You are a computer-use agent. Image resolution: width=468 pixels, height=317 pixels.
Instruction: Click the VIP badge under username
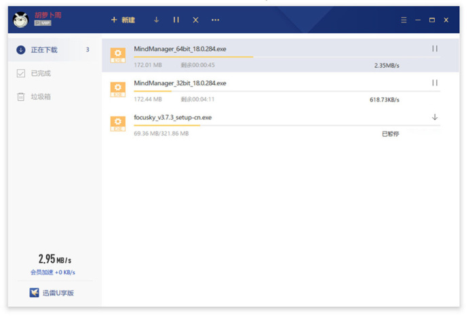pyautogui.click(x=43, y=23)
